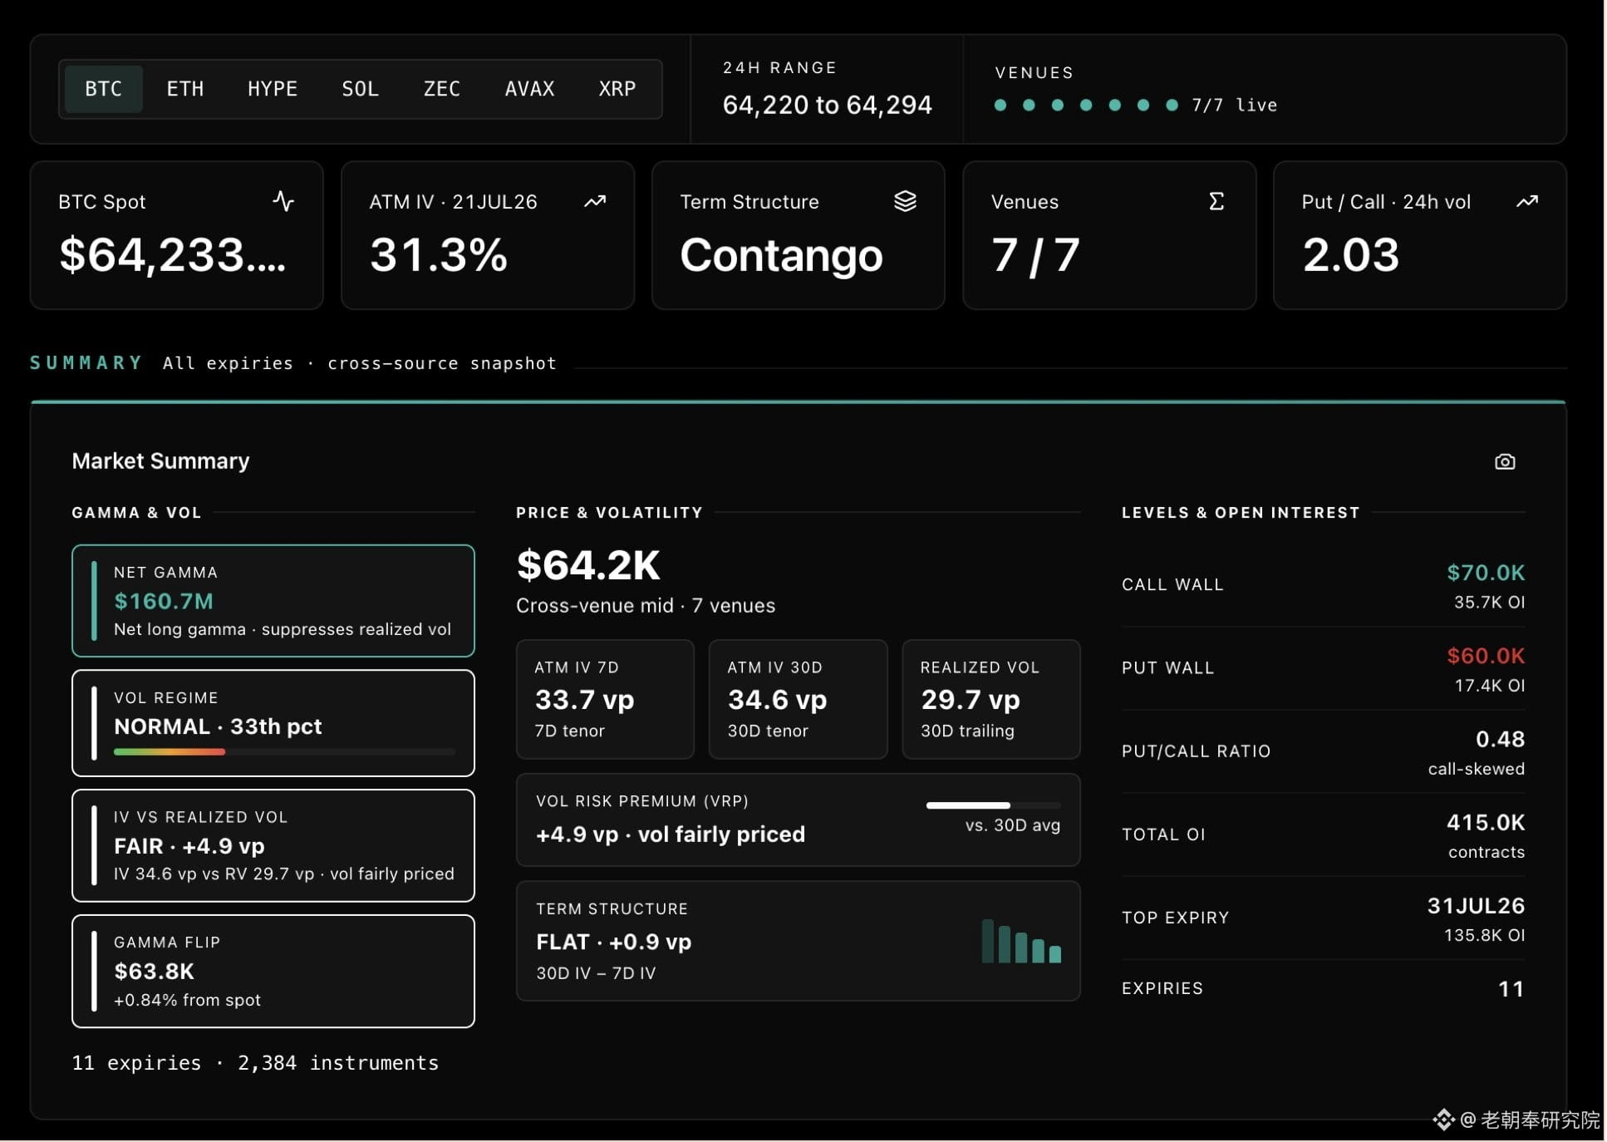Click the Term Structure FLAT +0.9 vp panel
The height and width of the screenshot is (1142, 1607).
tap(799, 941)
